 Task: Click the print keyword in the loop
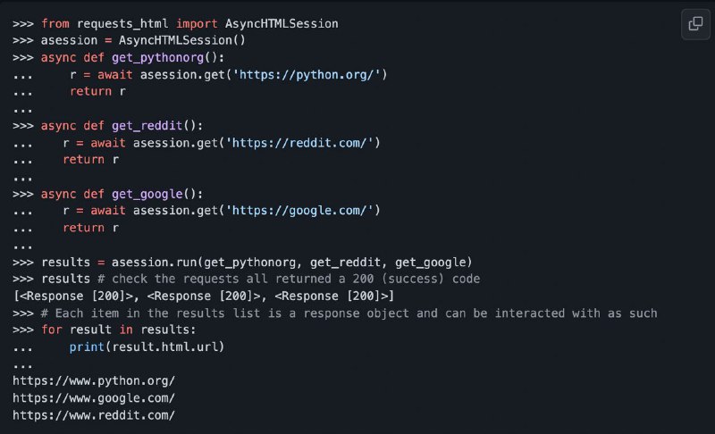tap(87, 347)
